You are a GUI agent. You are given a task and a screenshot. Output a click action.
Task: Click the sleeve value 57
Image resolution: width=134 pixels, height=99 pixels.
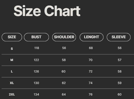[x=119, y=60]
